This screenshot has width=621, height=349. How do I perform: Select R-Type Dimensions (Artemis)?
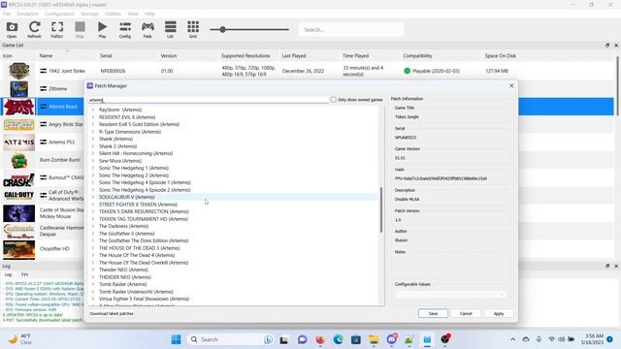coord(130,132)
